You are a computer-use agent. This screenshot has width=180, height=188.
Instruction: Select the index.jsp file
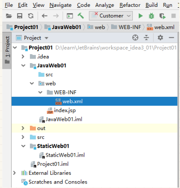(x=94, y=110)
